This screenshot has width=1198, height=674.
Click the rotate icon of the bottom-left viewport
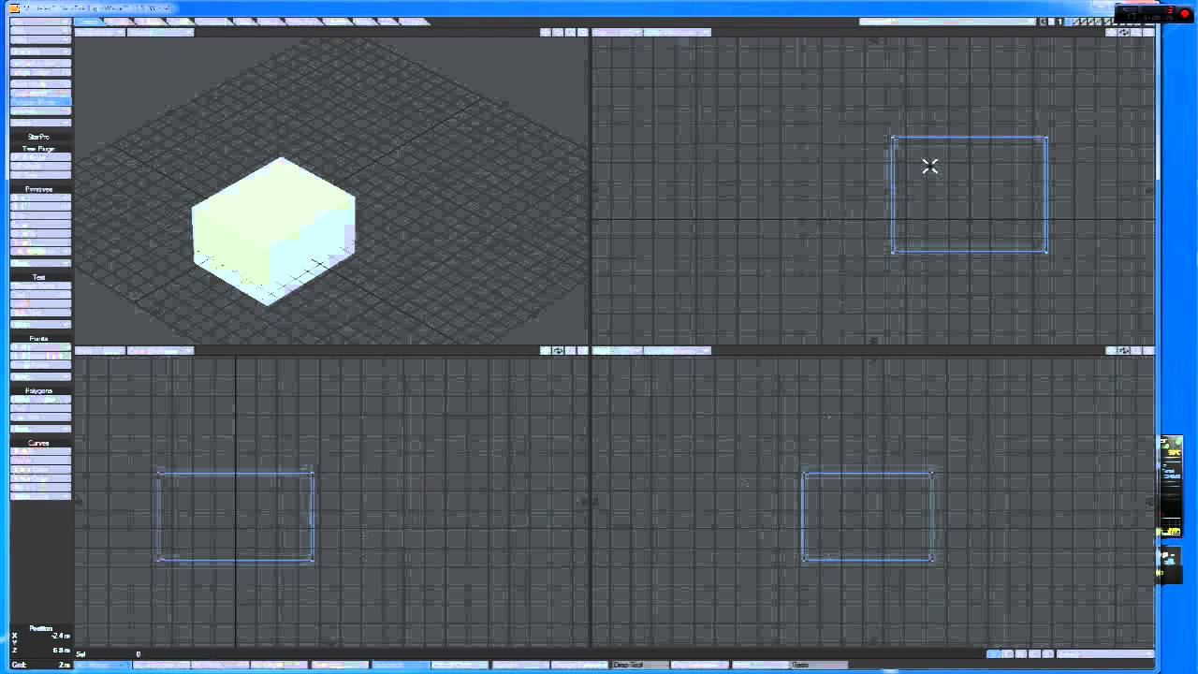(x=558, y=350)
